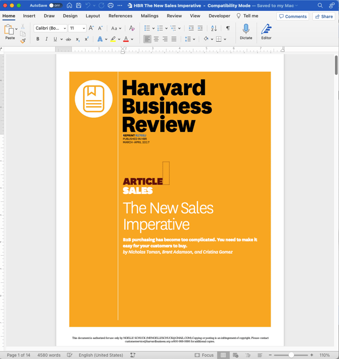Apply strikethrough formatting
The height and width of the screenshot is (359, 339).
click(x=68, y=39)
